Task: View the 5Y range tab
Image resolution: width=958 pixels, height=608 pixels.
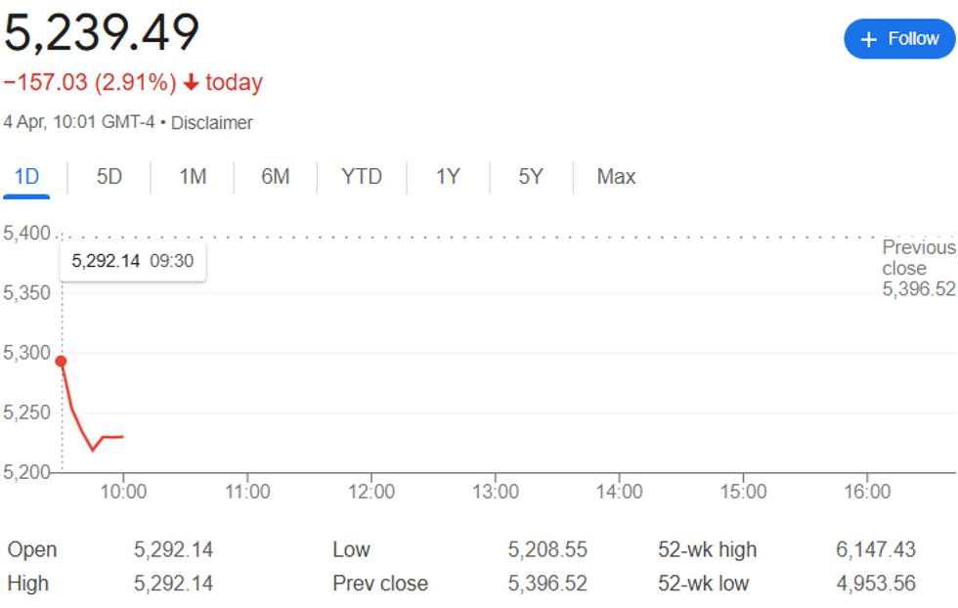Action: 531,177
